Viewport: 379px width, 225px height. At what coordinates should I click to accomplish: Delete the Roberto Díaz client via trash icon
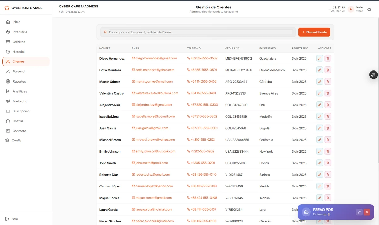[x=328, y=175]
